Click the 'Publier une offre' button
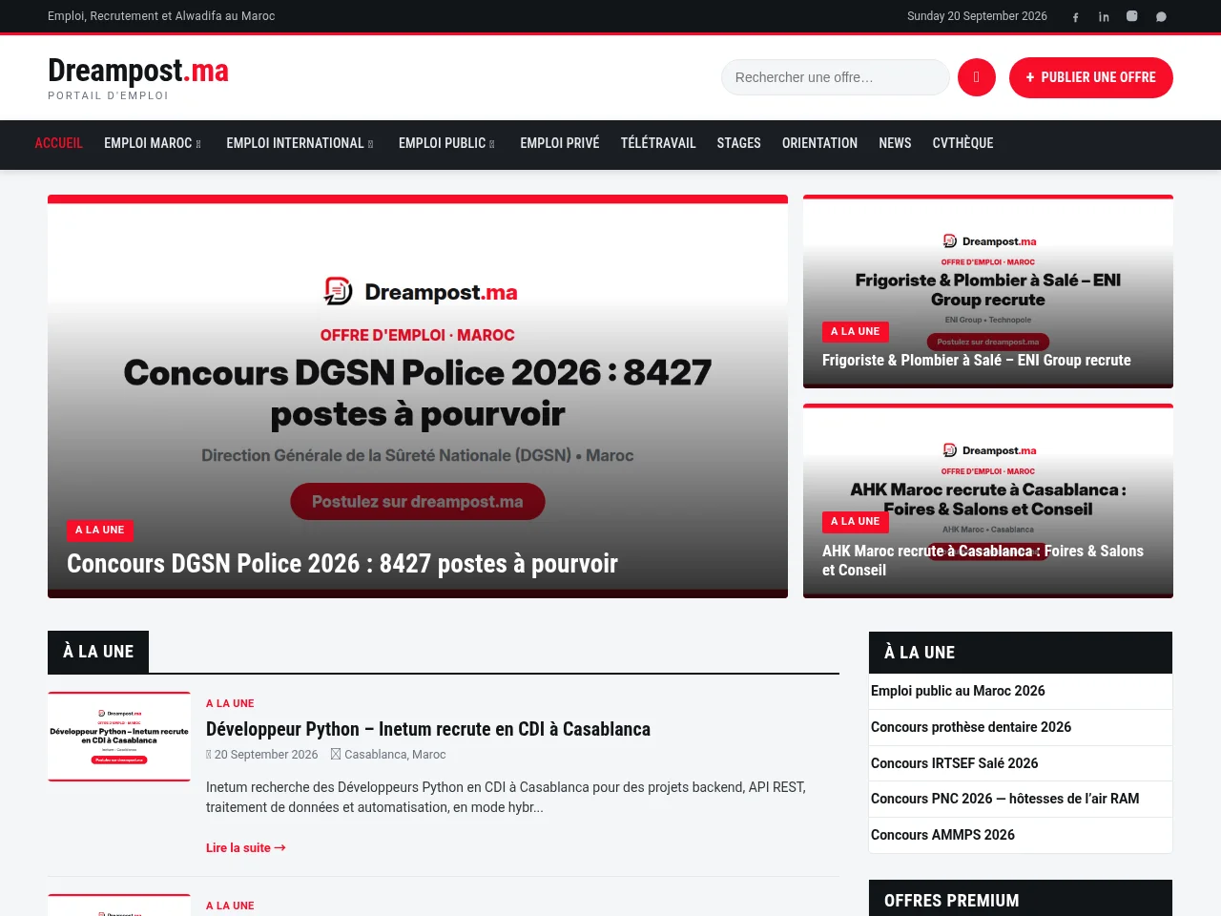This screenshot has height=916, width=1221. coord(1091,77)
